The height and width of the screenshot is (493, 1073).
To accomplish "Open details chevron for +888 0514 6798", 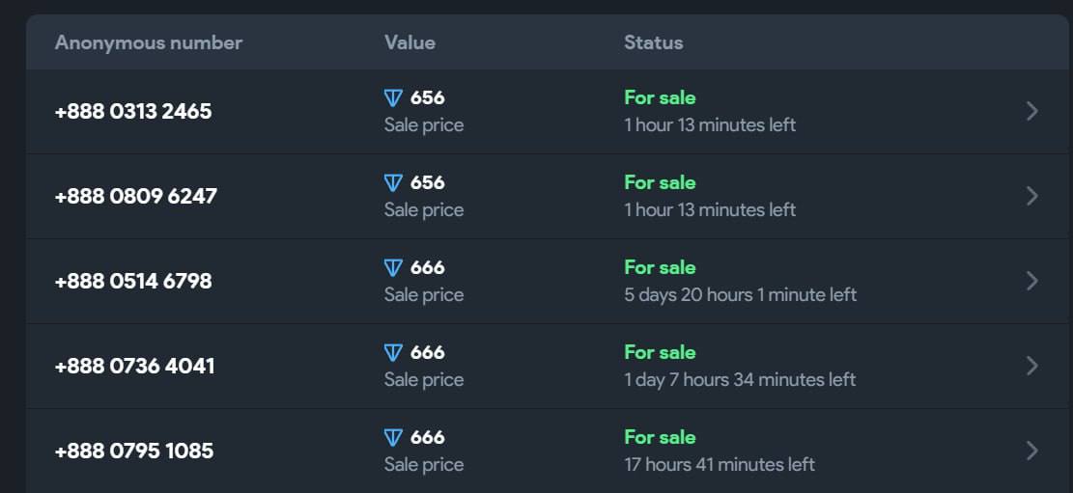I will click(x=1032, y=281).
